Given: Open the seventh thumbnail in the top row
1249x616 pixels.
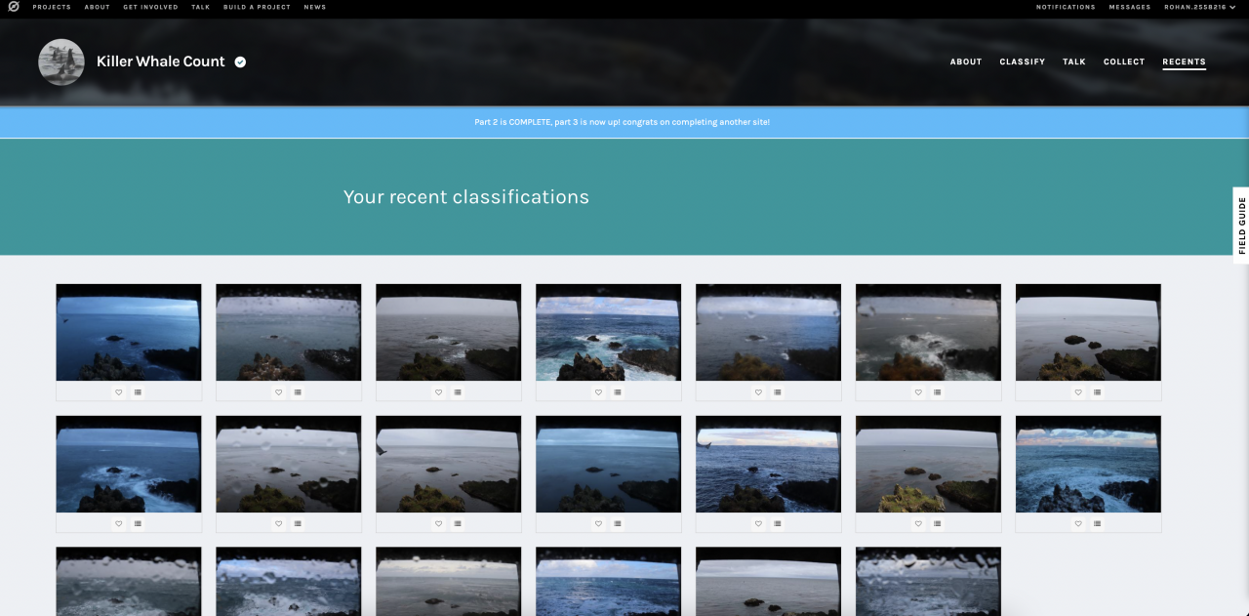Looking at the screenshot, I should coord(1089,332).
